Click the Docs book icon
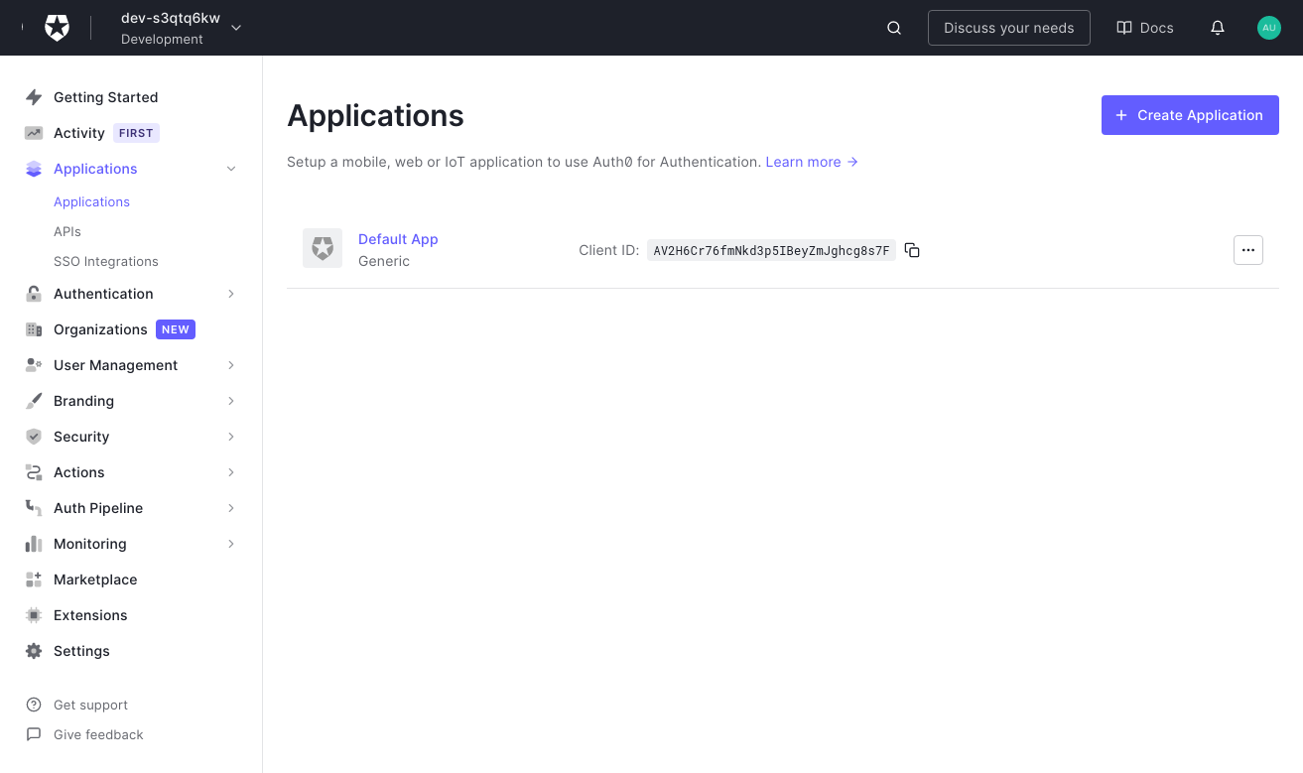Image resolution: width=1303 pixels, height=773 pixels. 1124,28
